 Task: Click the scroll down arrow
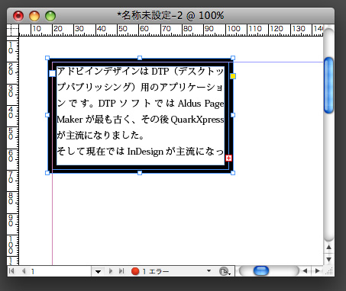pos(328,259)
